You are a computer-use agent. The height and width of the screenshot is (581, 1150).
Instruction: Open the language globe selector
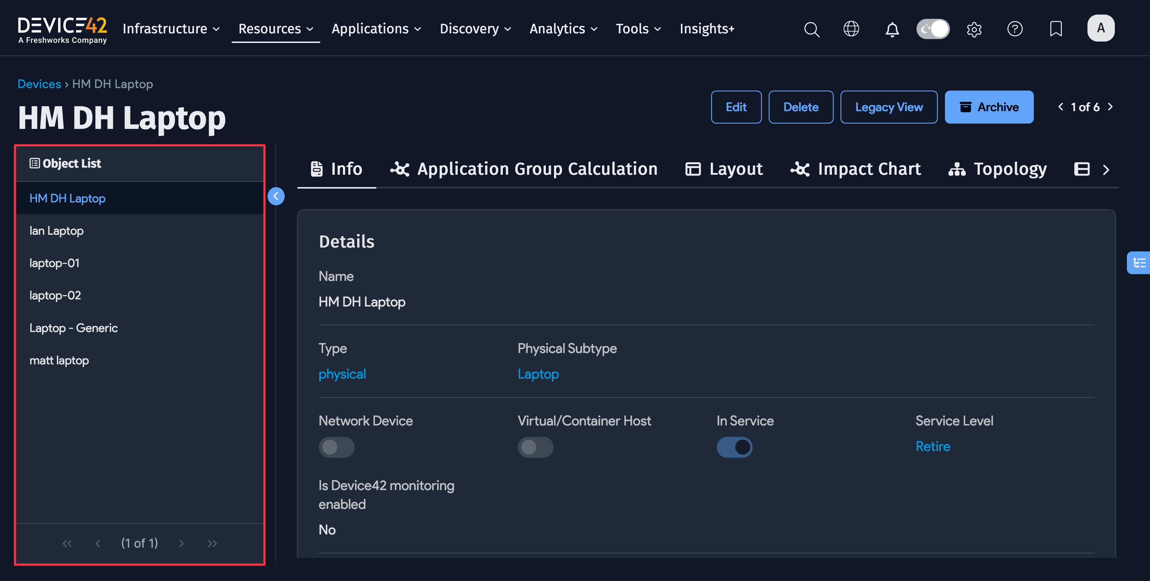(851, 29)
